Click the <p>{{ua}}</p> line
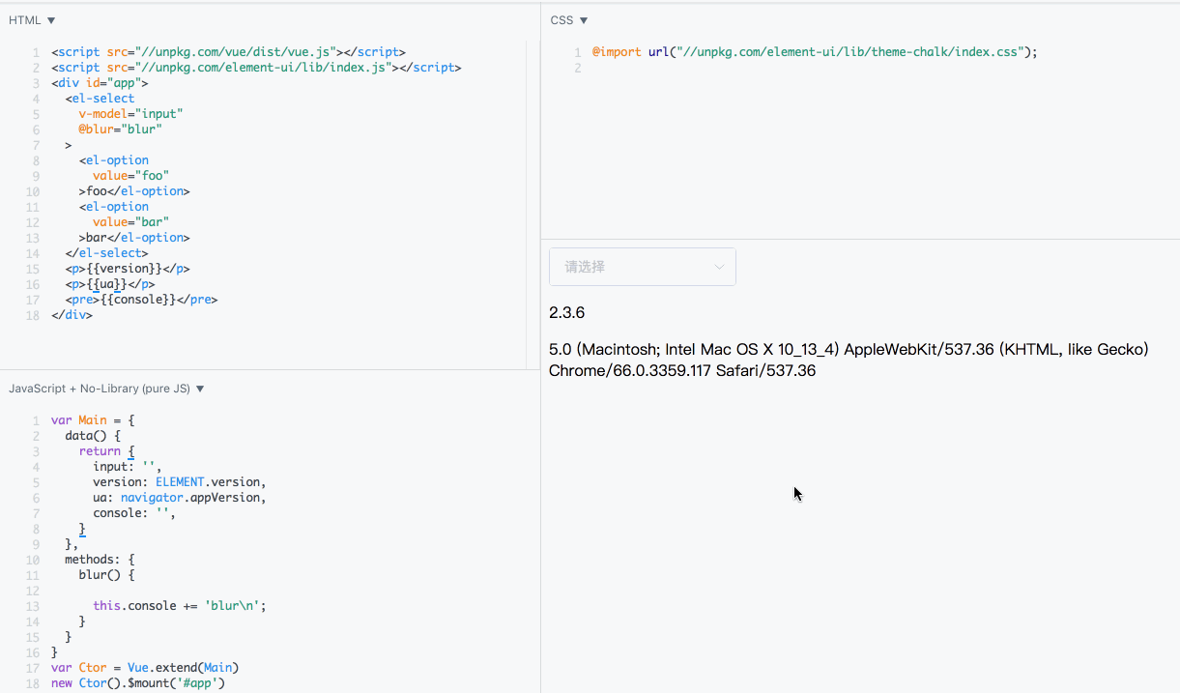 [110, 284]
